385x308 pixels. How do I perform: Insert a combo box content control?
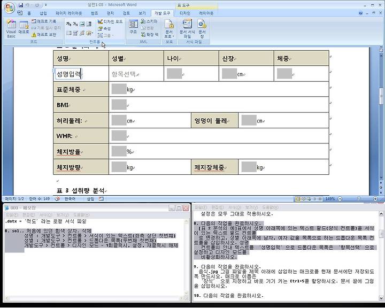89,24
